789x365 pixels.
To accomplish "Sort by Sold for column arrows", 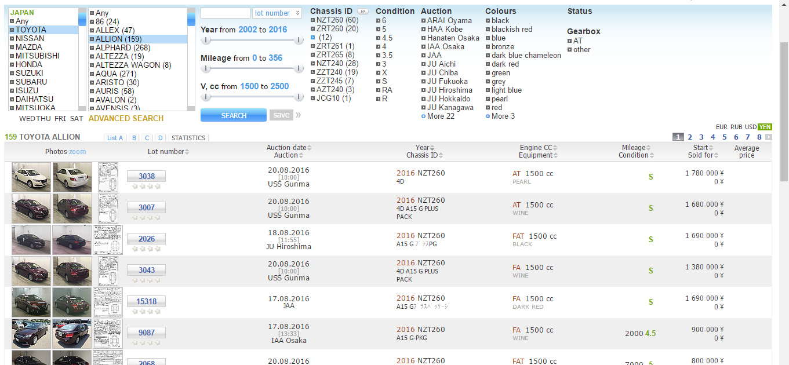I will (x=716, y=155).
